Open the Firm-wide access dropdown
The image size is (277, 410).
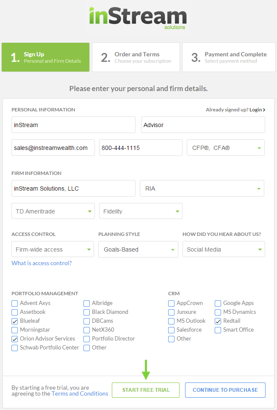(x=53, y=249)
